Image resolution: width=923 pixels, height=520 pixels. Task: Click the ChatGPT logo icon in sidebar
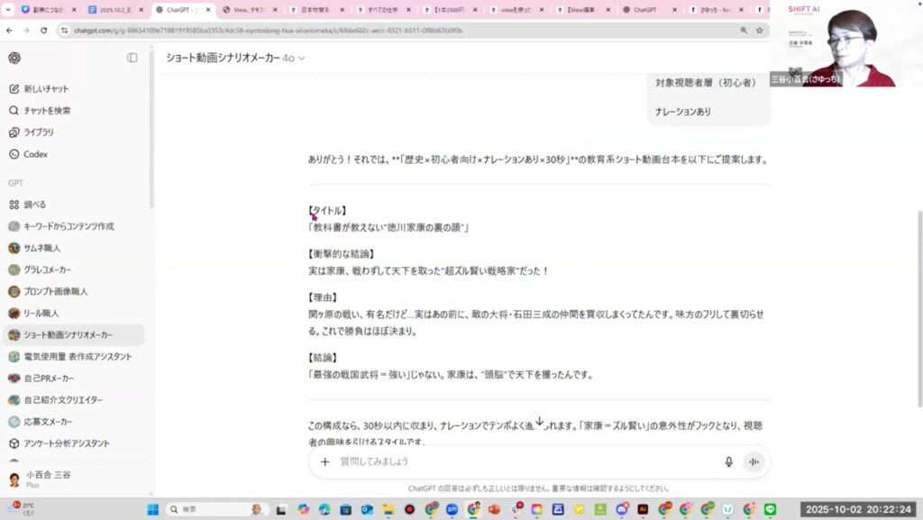[14, 58]
